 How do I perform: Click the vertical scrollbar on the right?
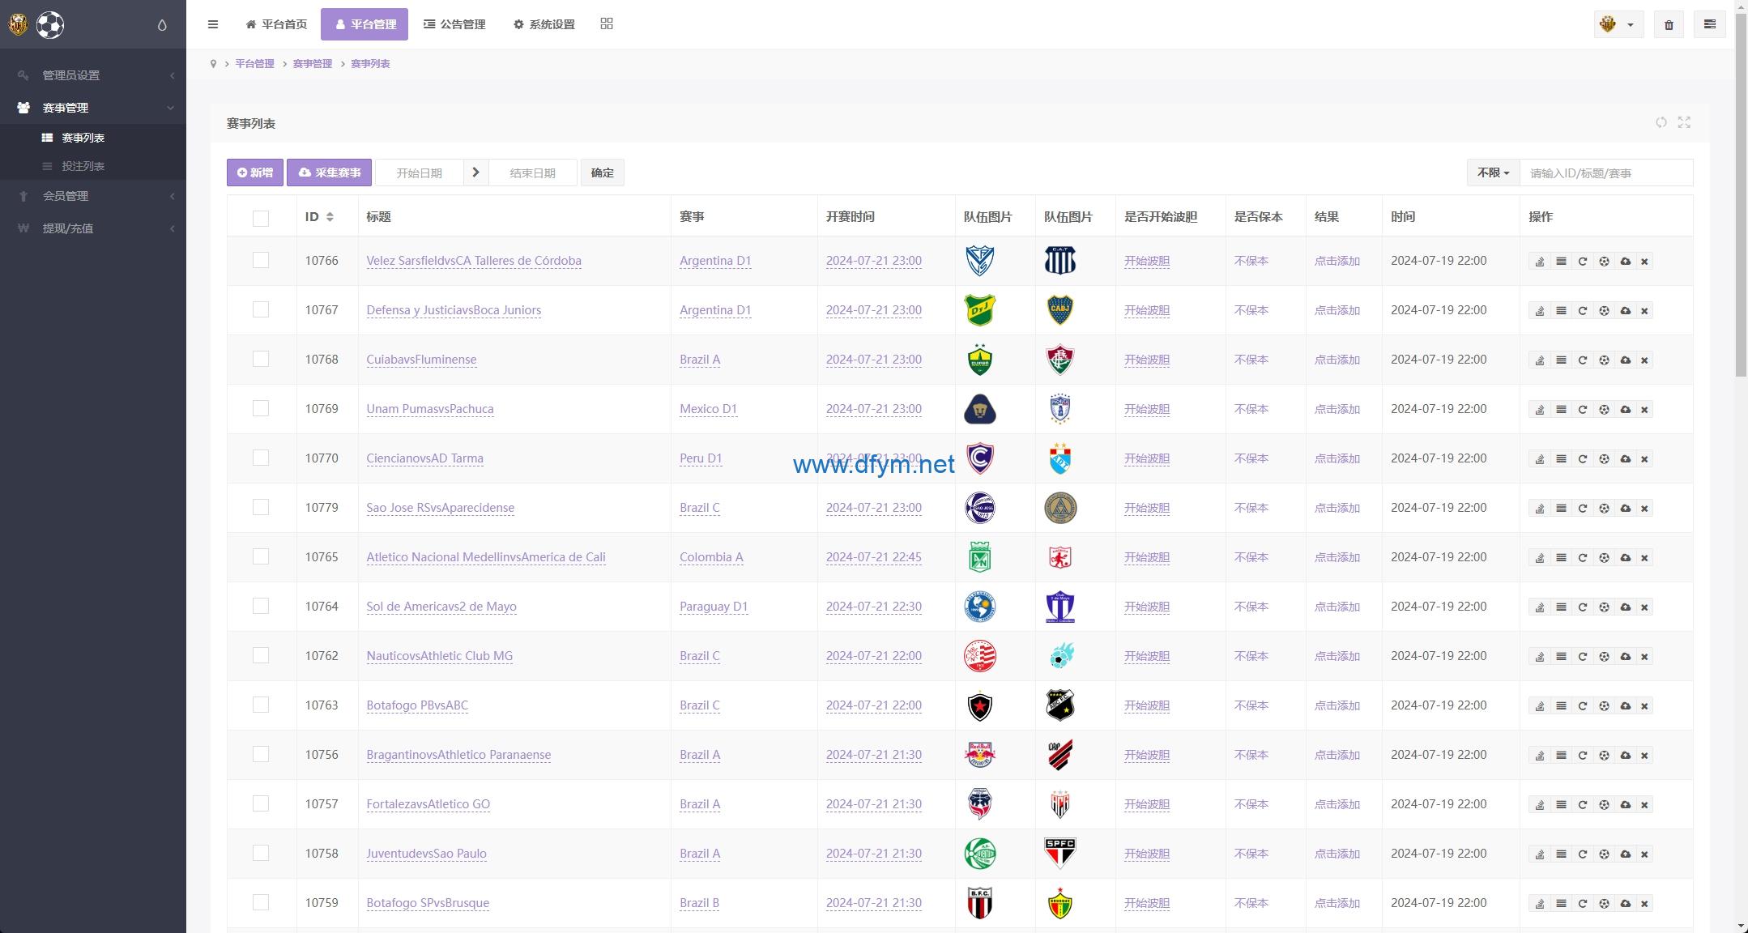1742,194
